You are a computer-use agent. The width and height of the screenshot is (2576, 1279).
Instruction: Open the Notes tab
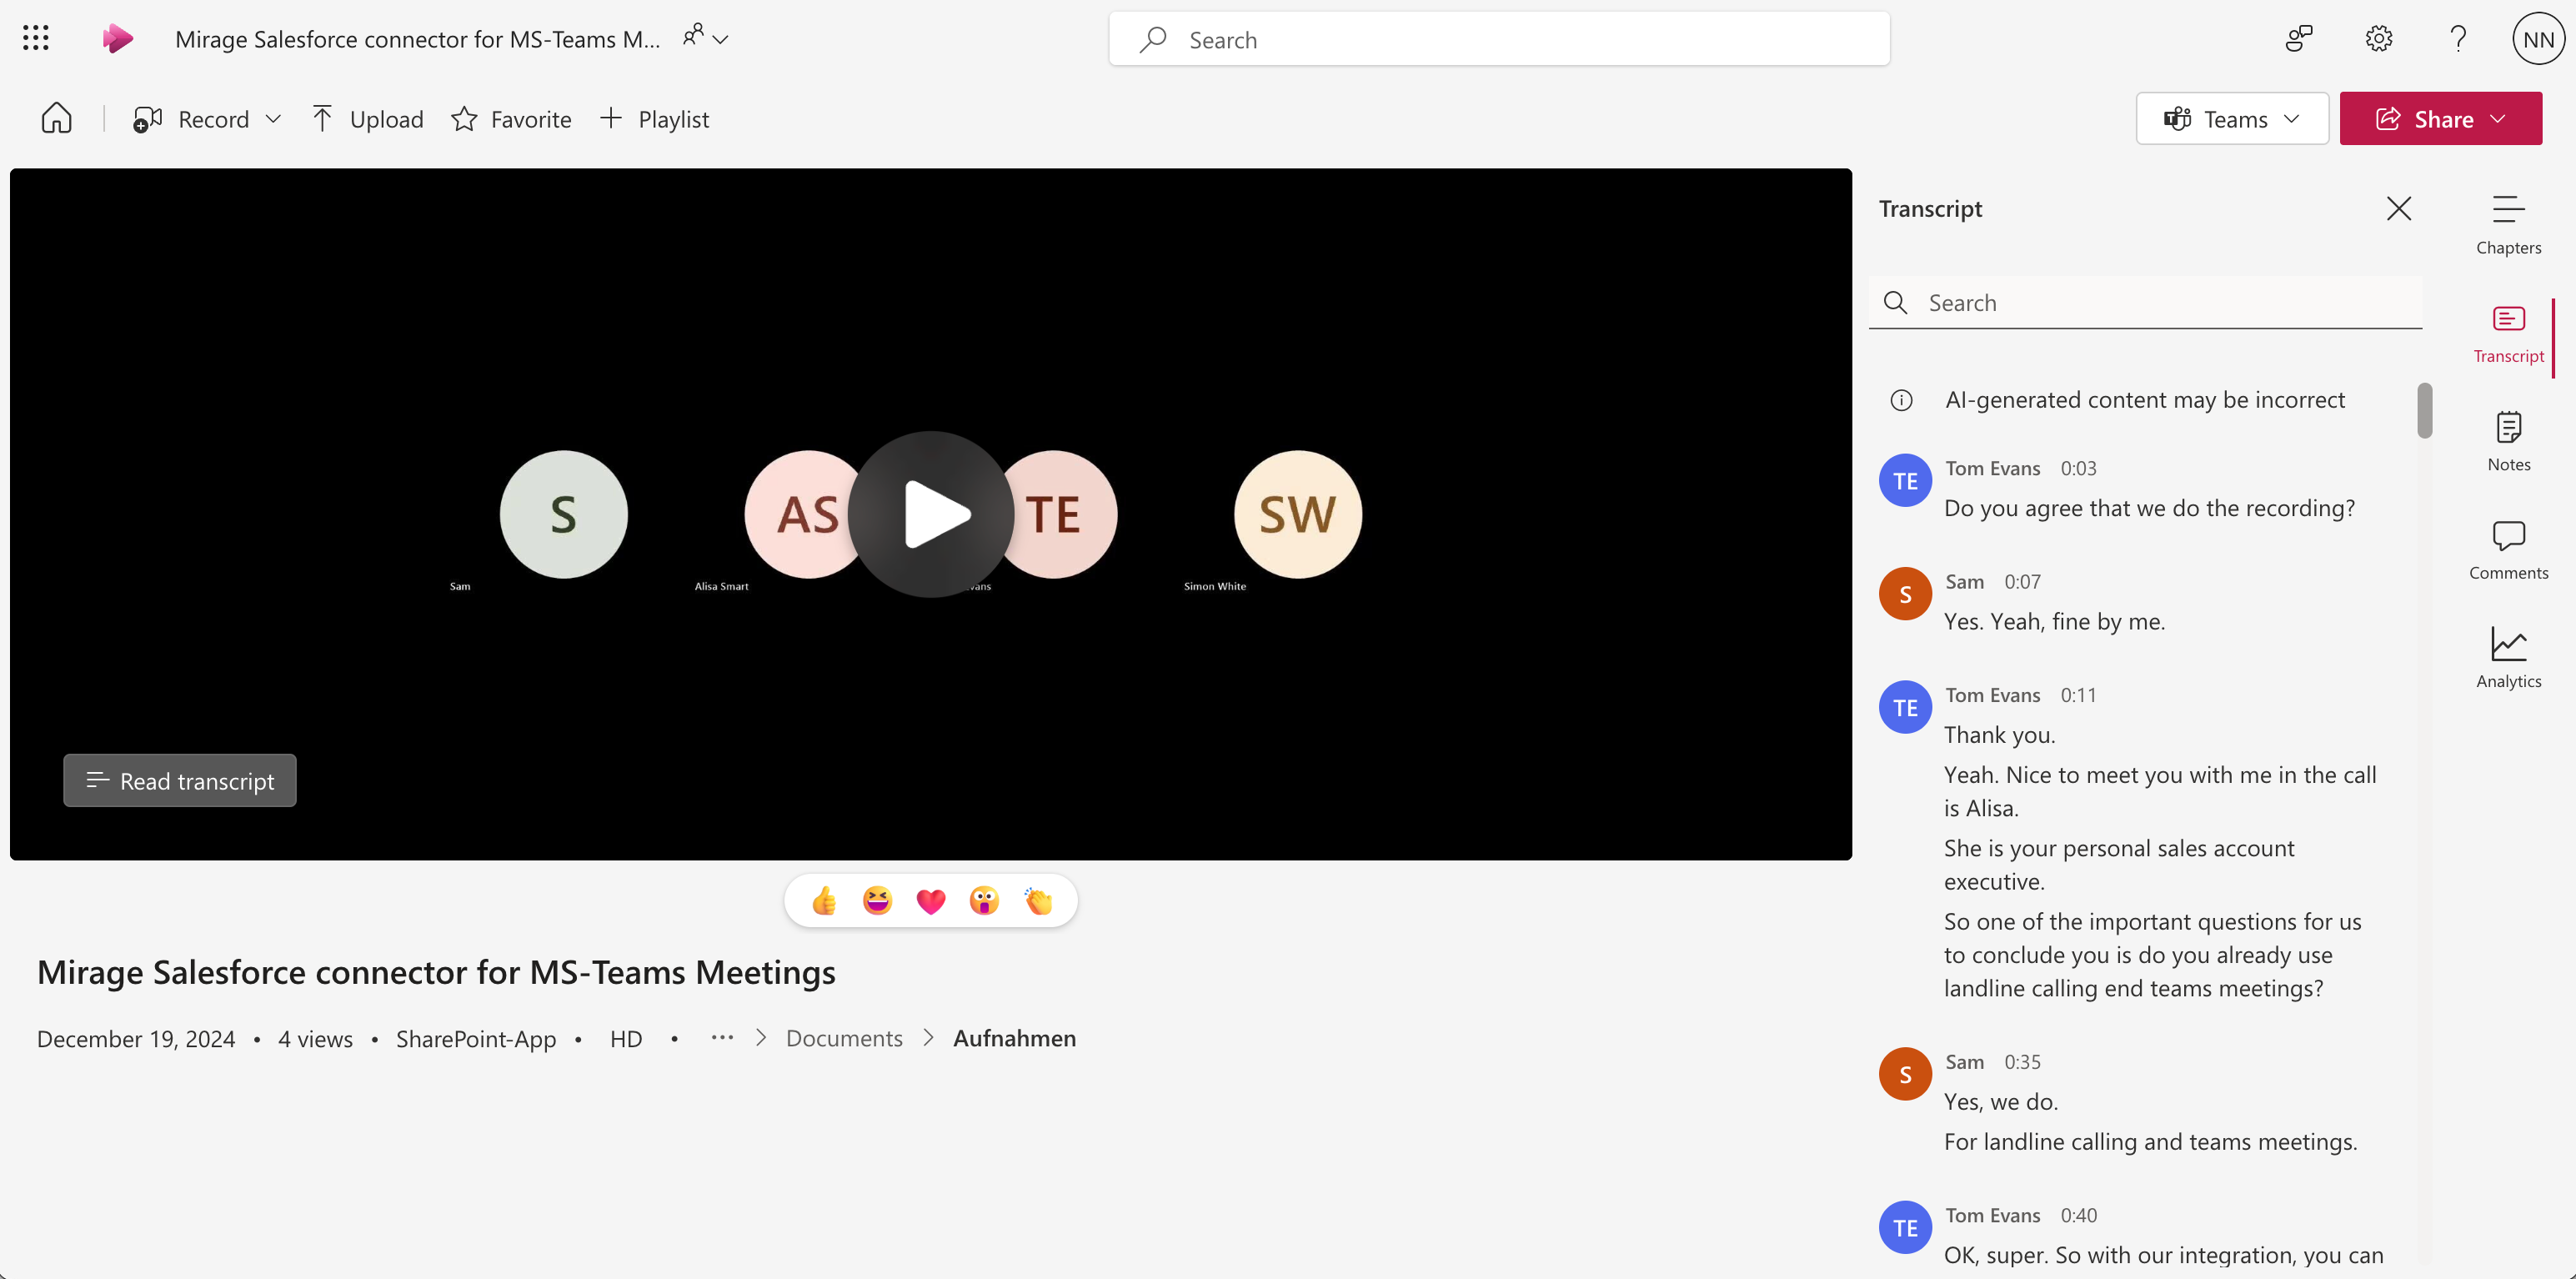point(2508,442)
